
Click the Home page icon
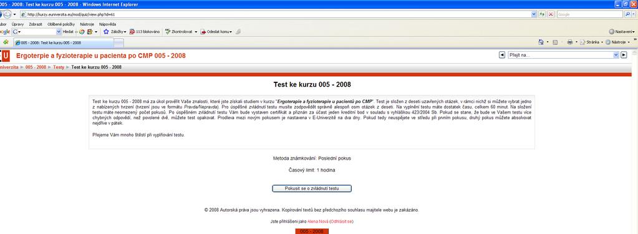click(541, 42)
